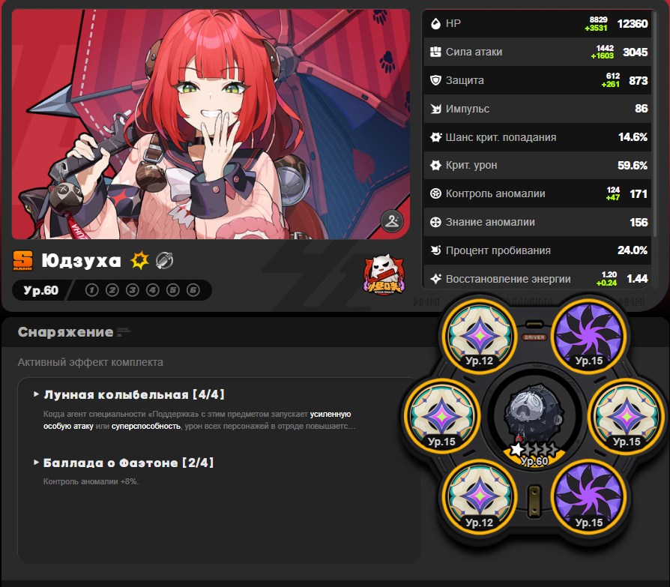
Task: Toggle mindscape cinema node 3
Action: [x=133, y=290]
